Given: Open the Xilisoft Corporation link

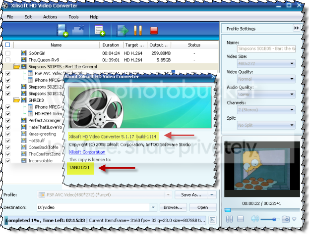Looking at the screenshot, I should pyautogui.click(x=87, y=152).
